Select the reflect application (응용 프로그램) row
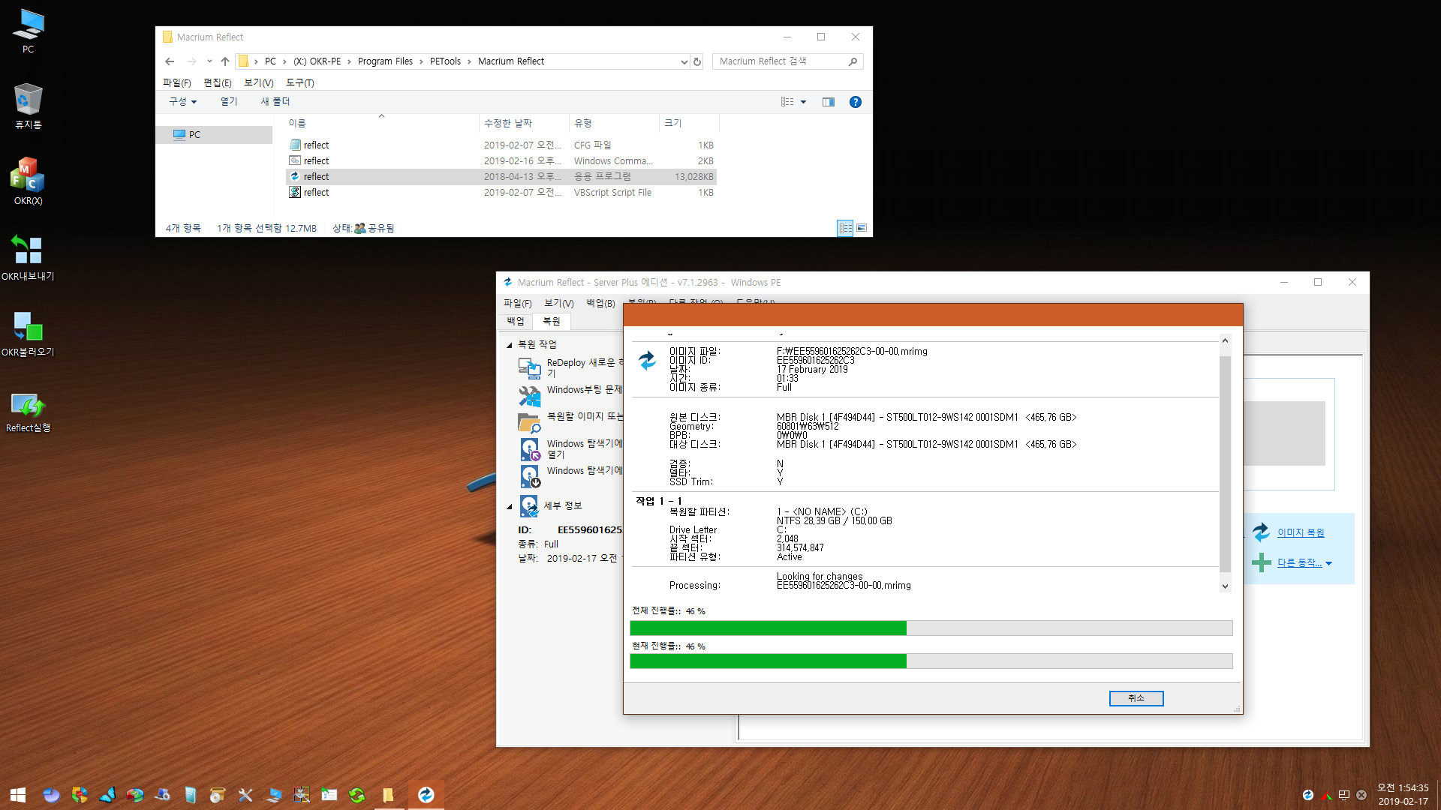1441x810 pixels. pyautogui.click(x=501, y=176)
